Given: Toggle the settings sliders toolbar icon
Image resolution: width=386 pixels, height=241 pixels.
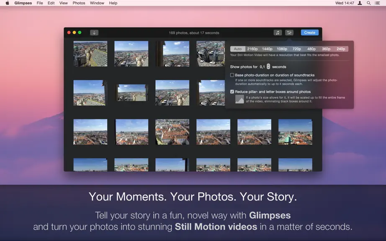Looking at the screenshot, I should point(289,33).
